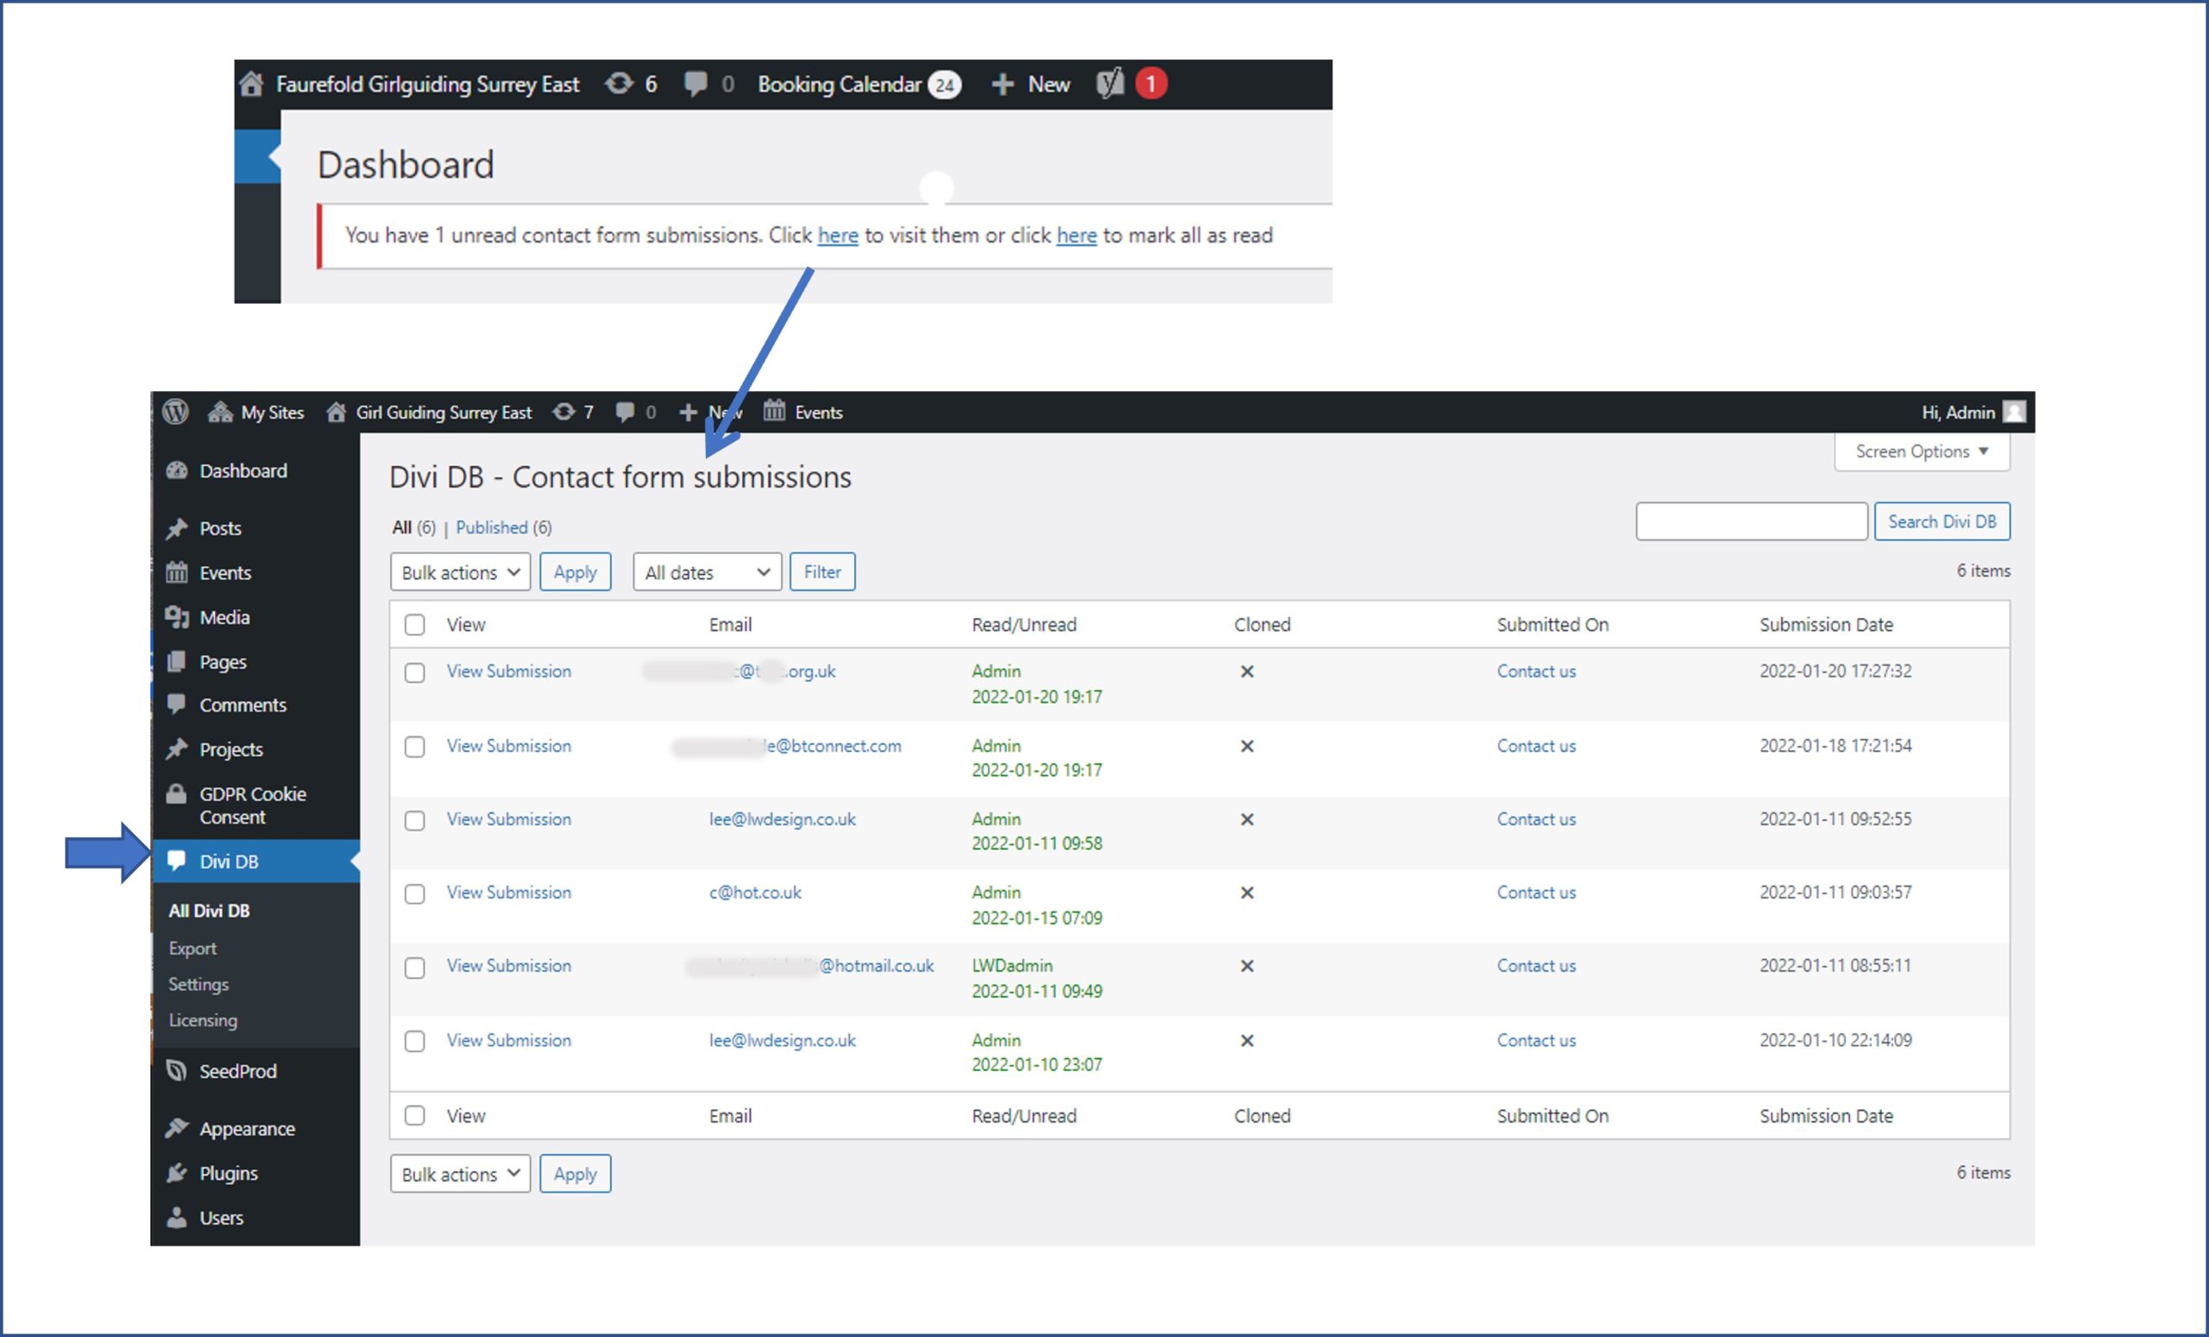
Task: Click Appearance paintbrush icon
Action: tap(177, 1128)
